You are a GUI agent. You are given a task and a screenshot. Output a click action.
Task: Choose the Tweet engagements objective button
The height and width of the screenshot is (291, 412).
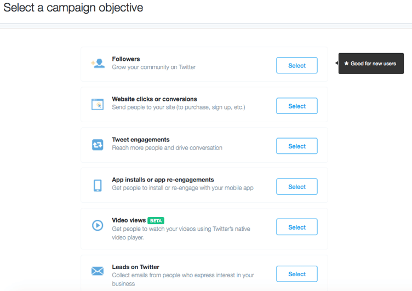click(x=296, y=146)
